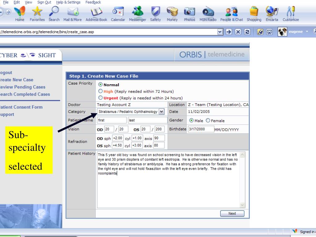316x237 pixels.
Task: Select Male gender option
Action: [x=191, y=121]
